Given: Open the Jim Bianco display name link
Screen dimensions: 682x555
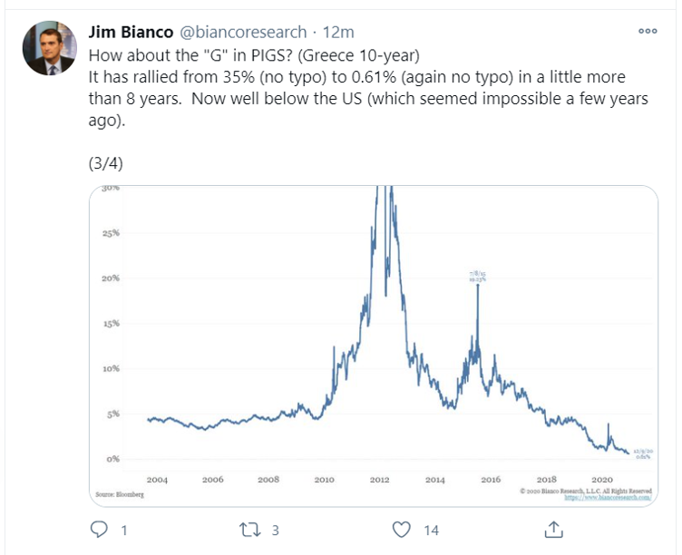Looking at the screenshot, I should click(x=132, y=32).
